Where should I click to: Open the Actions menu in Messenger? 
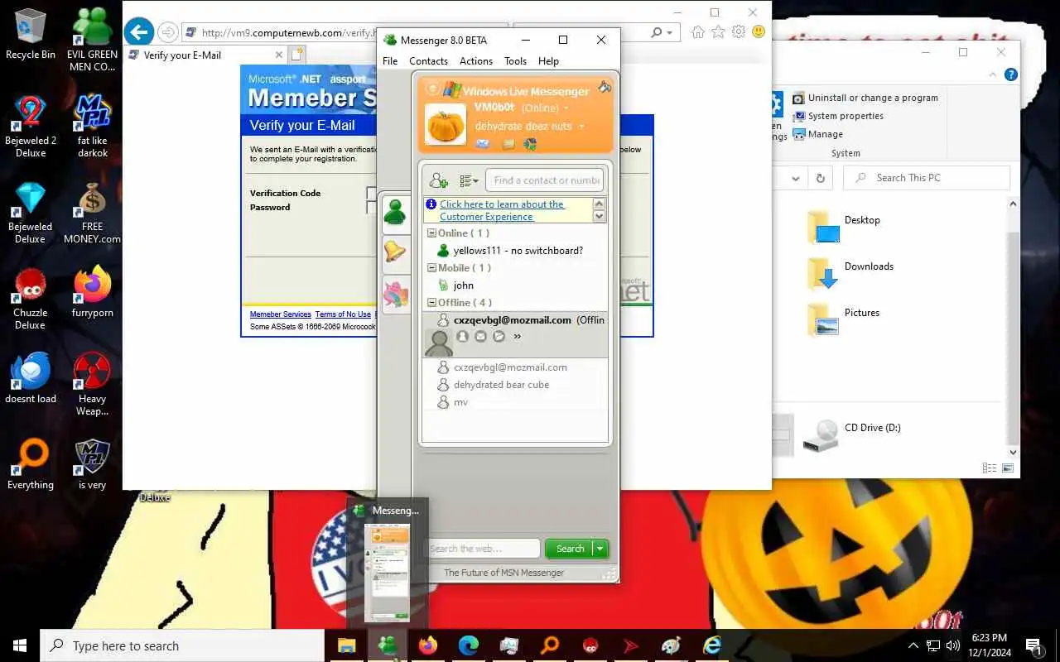pyautogui.click(x=476, y=61)
